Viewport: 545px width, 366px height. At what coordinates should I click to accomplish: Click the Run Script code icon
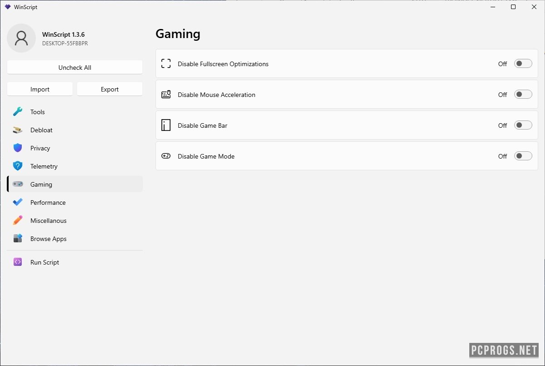tap(18, 262)
